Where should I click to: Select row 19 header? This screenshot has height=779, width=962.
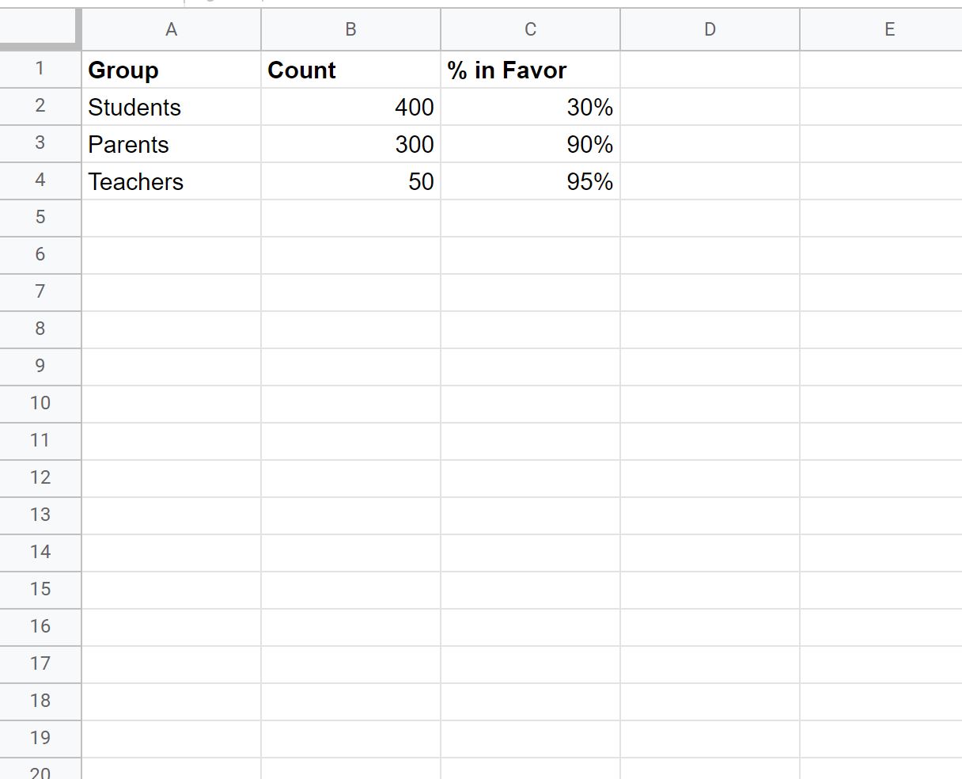(x=40, y=739)
